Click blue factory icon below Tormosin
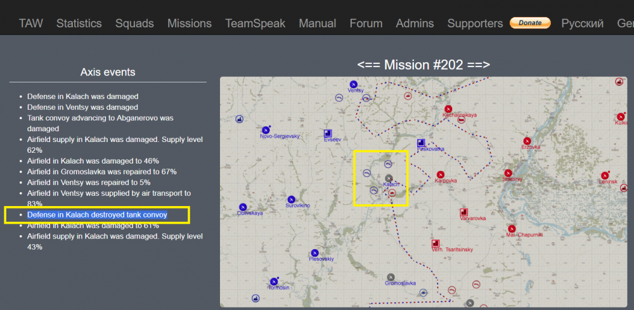Image resolution: width=634 pixels, height=310 pixels. pos(255,298)
